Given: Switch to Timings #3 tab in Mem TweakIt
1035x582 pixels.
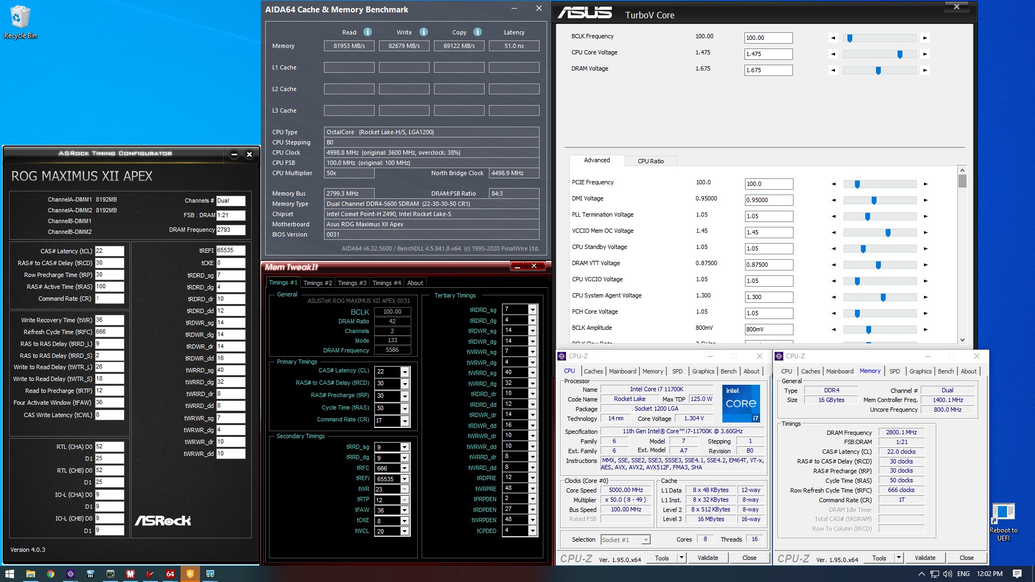Looking at the screenshot, I should (352, 283).
